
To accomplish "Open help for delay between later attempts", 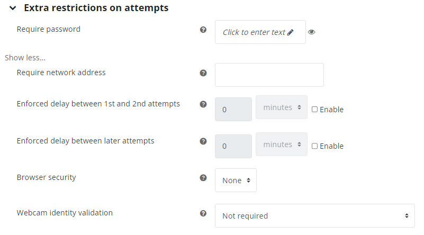I will coord(203,141).
